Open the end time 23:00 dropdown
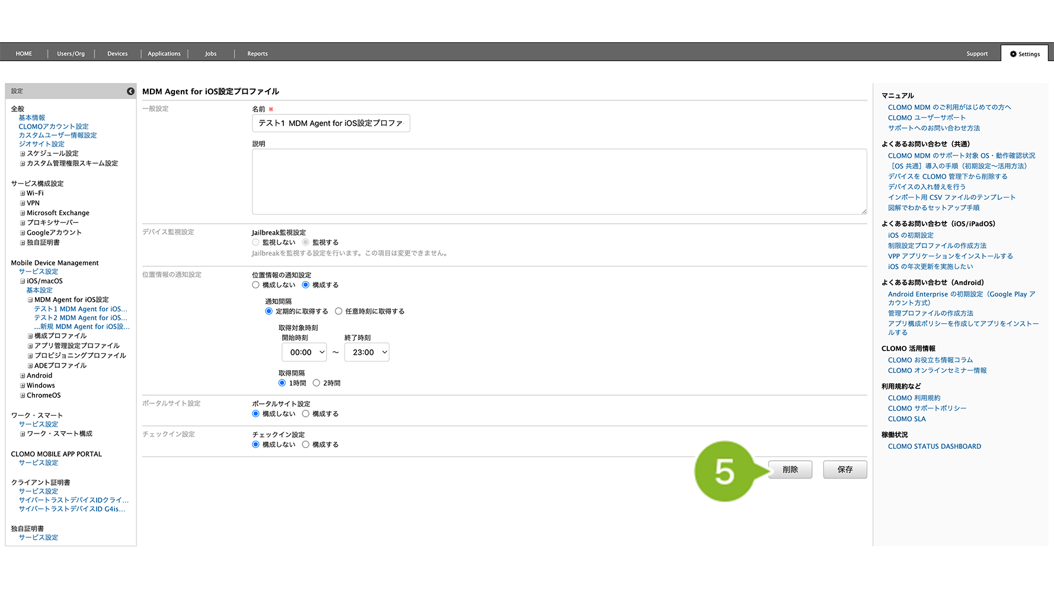This screenshot has width=1054, height=593. click(x=367, y=352)
